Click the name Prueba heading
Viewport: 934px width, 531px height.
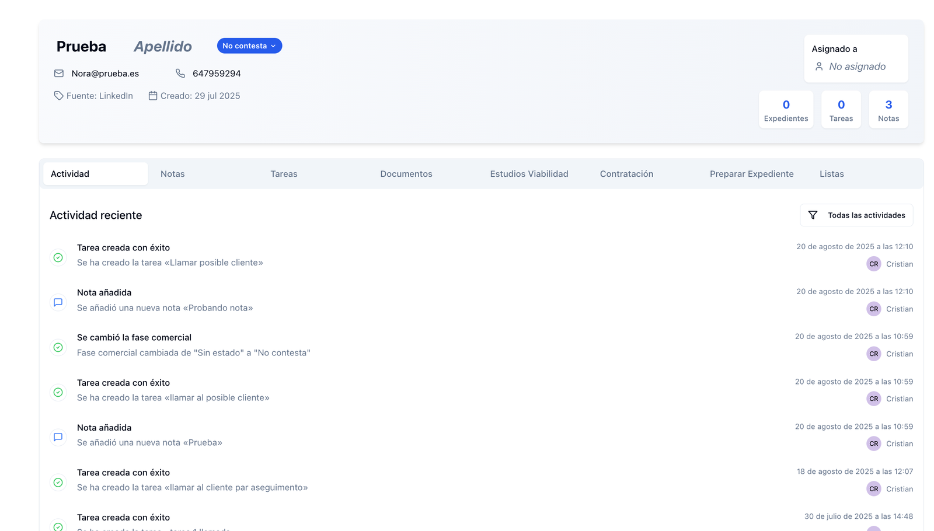click(81, 46)
